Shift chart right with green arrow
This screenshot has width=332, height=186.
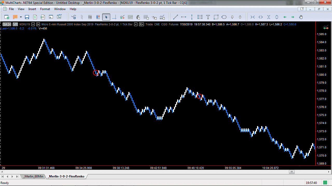point(293,17)
